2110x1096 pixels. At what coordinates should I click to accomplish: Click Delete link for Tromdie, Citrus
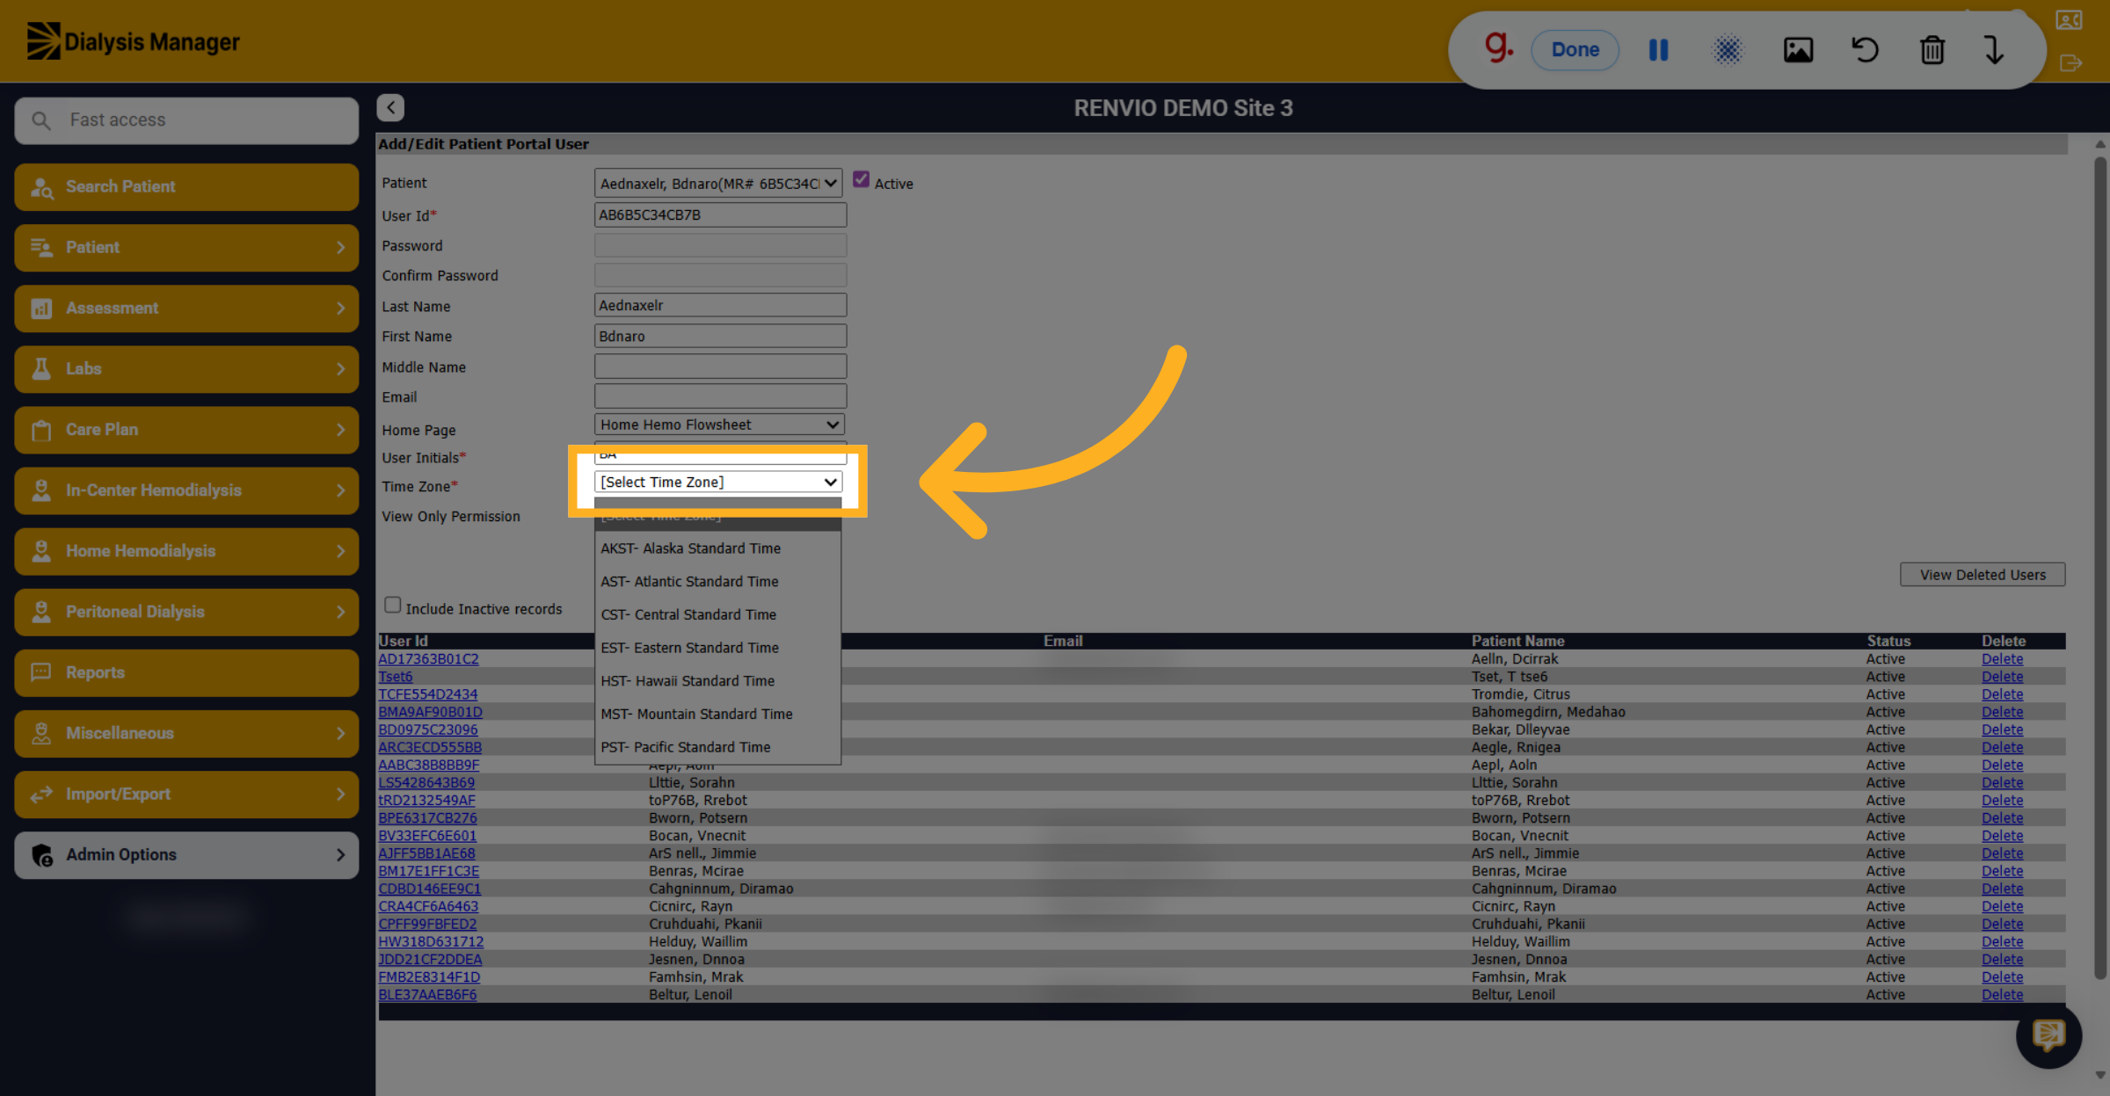point(2002,694)
